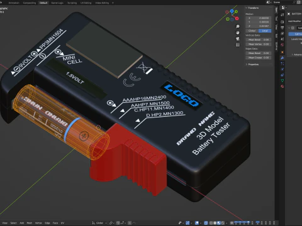Open the Edge menu in viewport header
This screenshot has height=226, width=302.
point(47,223)
